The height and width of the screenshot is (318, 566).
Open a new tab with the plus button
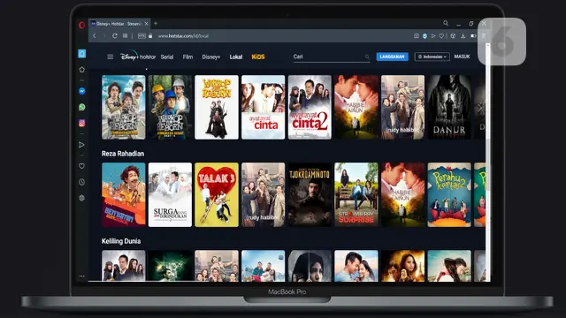156,24
